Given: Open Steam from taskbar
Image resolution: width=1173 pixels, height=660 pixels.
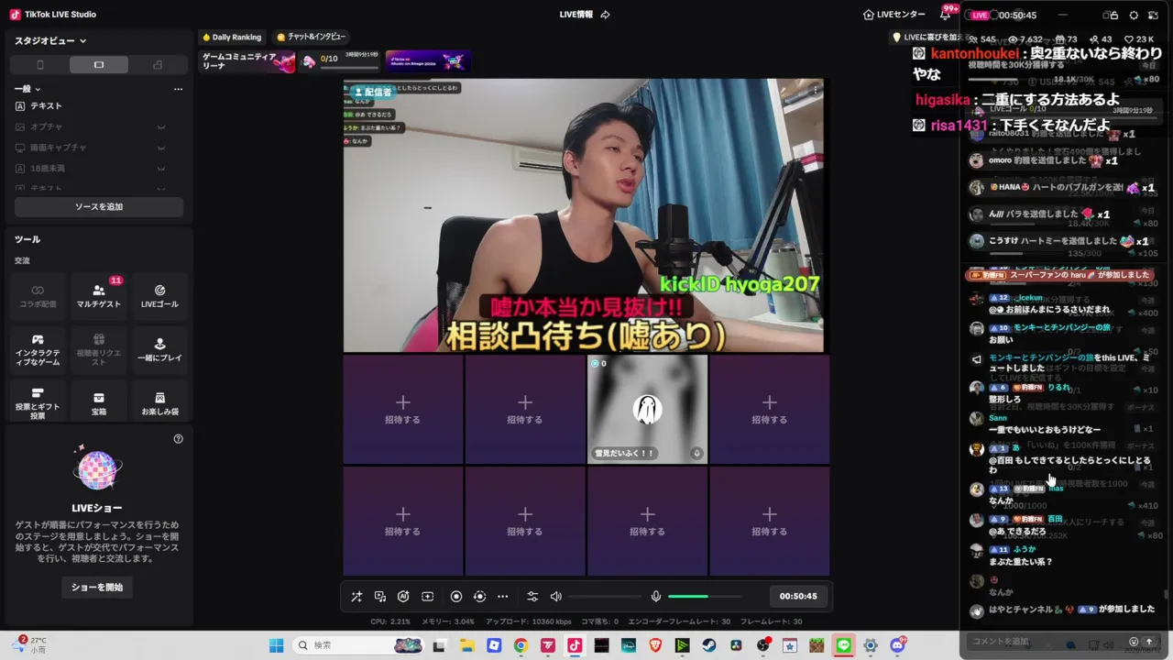Looking at the screenshot, I should coord(709,645).
